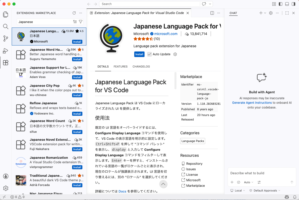
Task: Install the Reflow Japanese extension
Action: 77,114
